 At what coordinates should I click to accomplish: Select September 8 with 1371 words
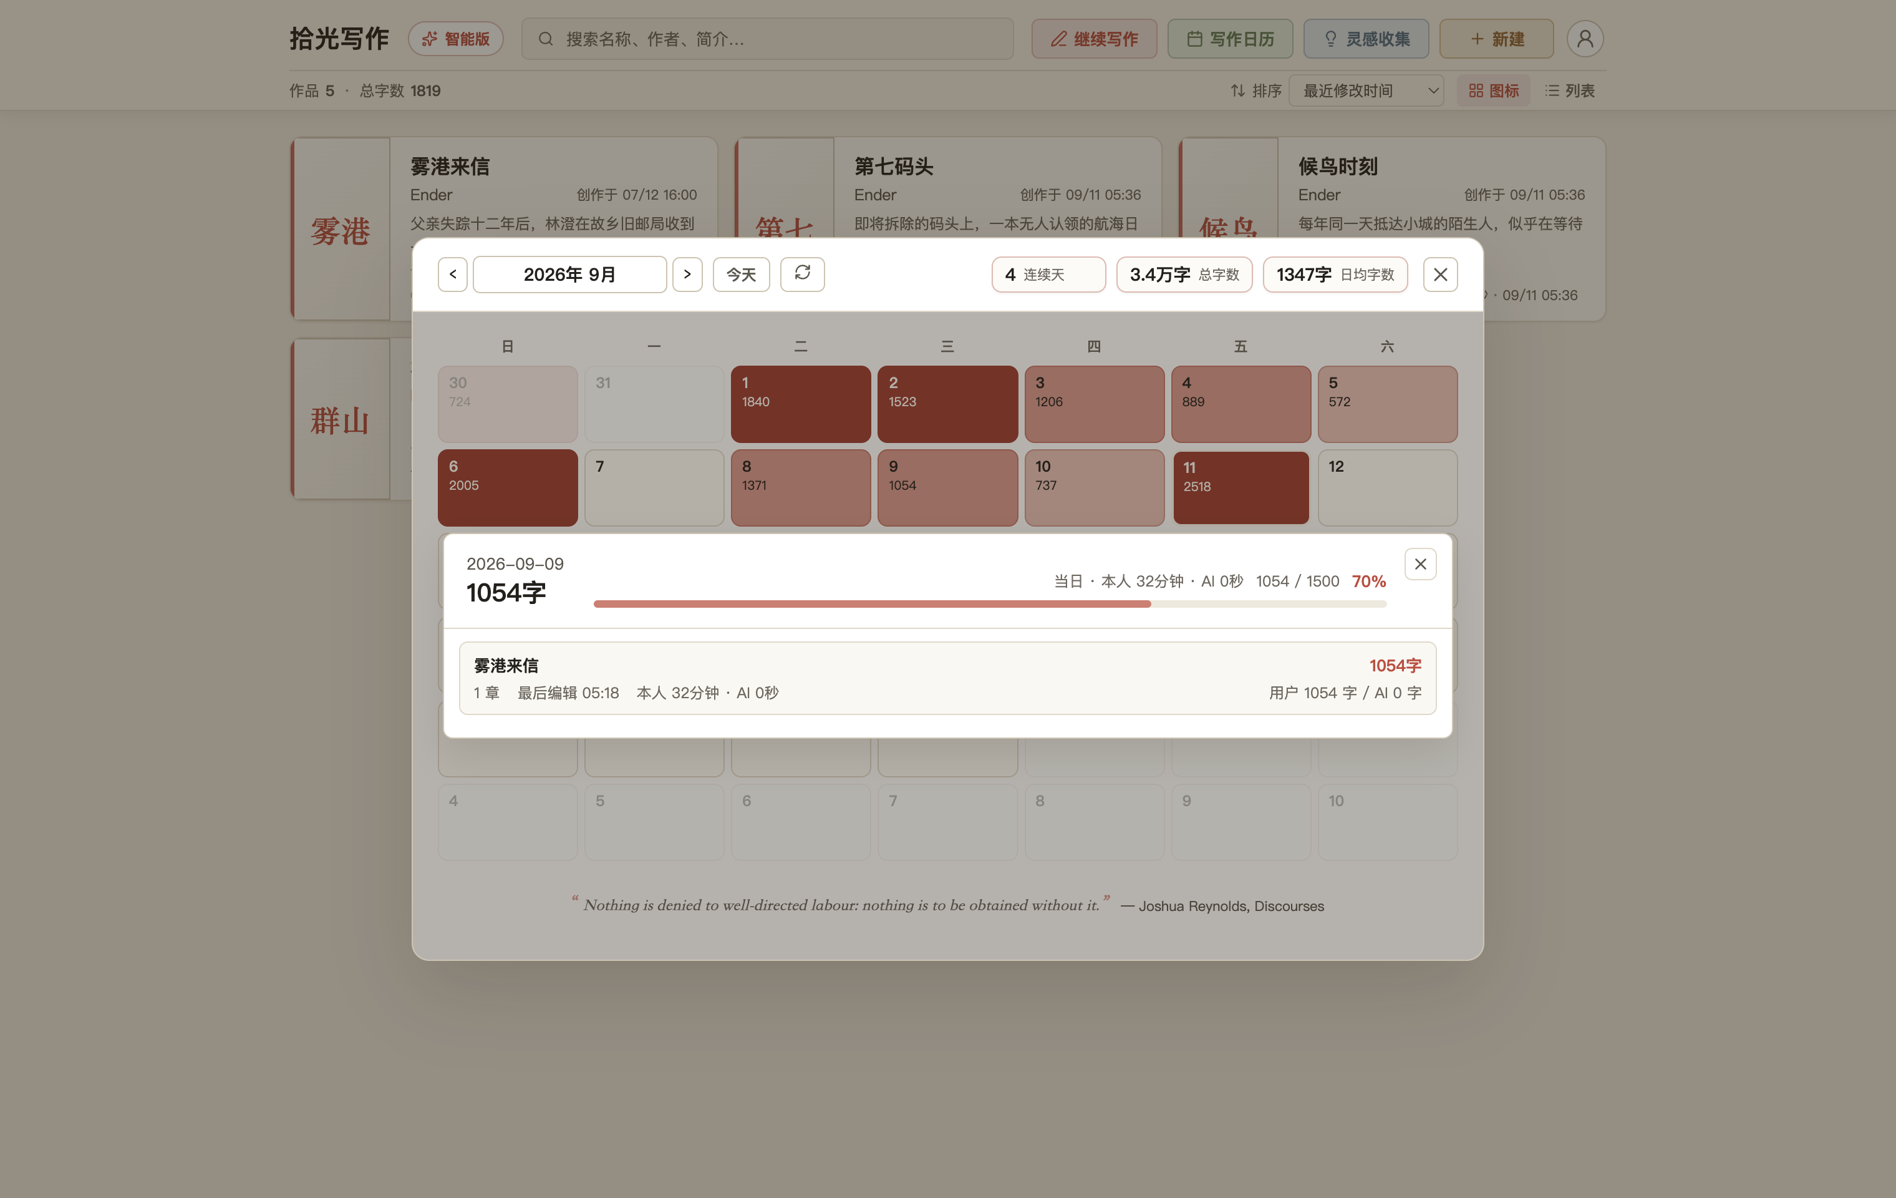(801, 487)
